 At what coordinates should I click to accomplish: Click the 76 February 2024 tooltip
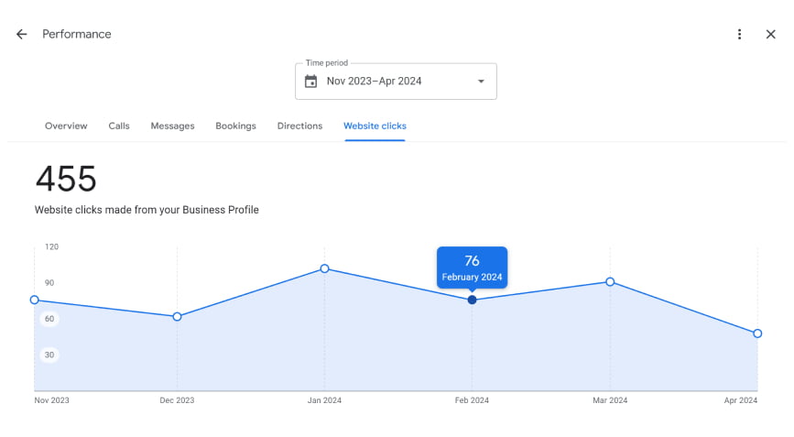point(472,268)
